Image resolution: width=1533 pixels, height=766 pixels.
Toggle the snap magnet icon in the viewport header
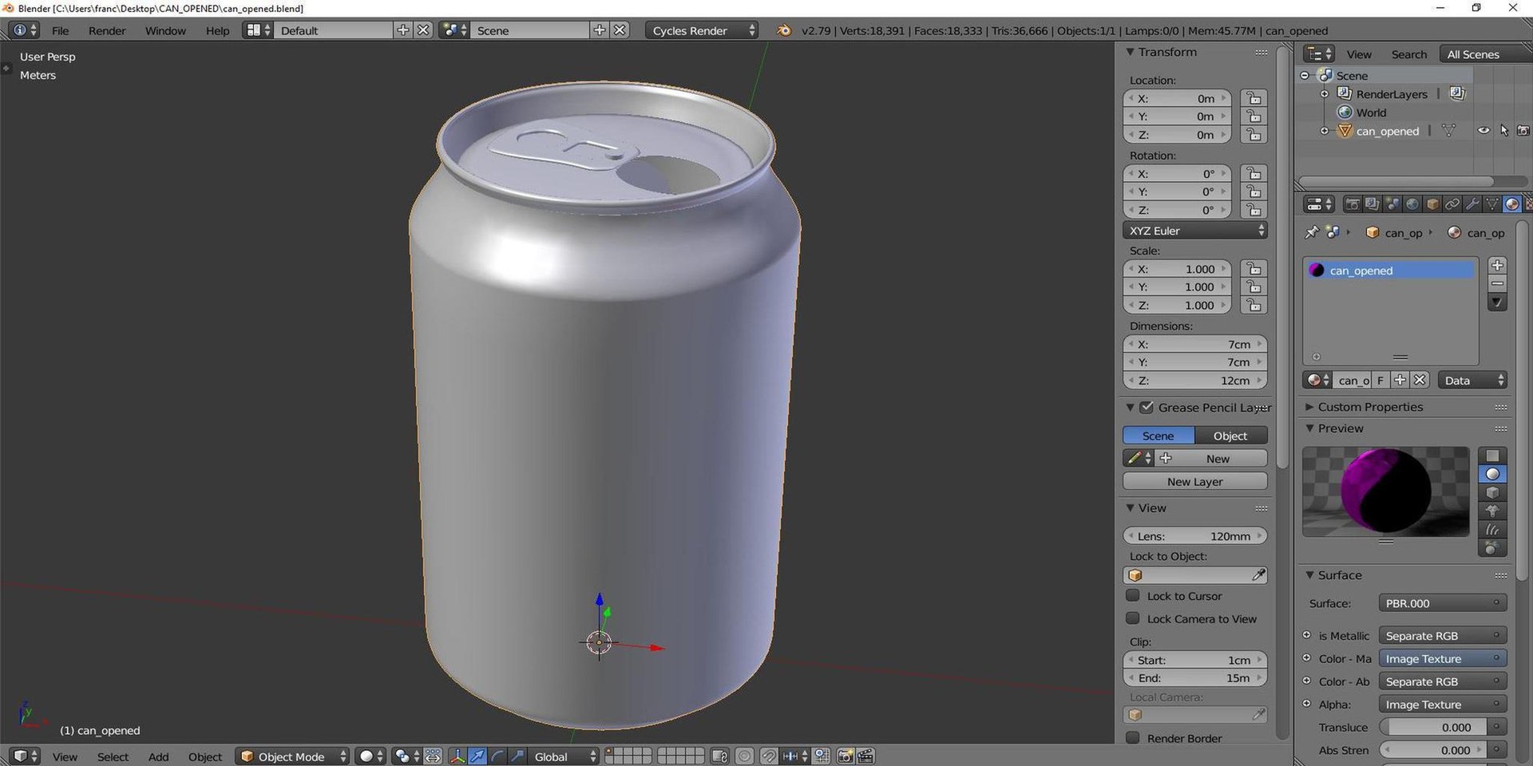[768, 756]
